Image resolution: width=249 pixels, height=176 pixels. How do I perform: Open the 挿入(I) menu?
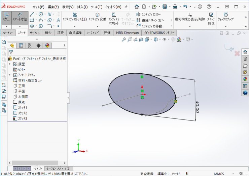(x=82, y=7)
